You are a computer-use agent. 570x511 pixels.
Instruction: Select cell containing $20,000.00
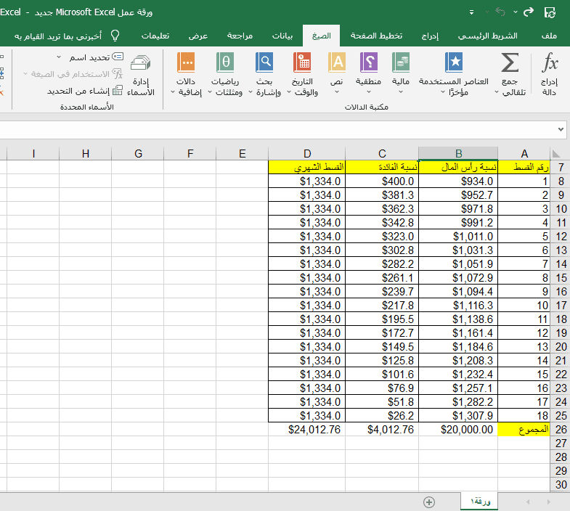point(458,429)
